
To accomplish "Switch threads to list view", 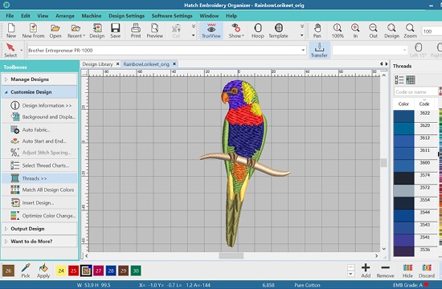I will click(x=399, y=79).
